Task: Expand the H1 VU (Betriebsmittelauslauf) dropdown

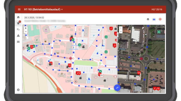Action: (43, 9)
